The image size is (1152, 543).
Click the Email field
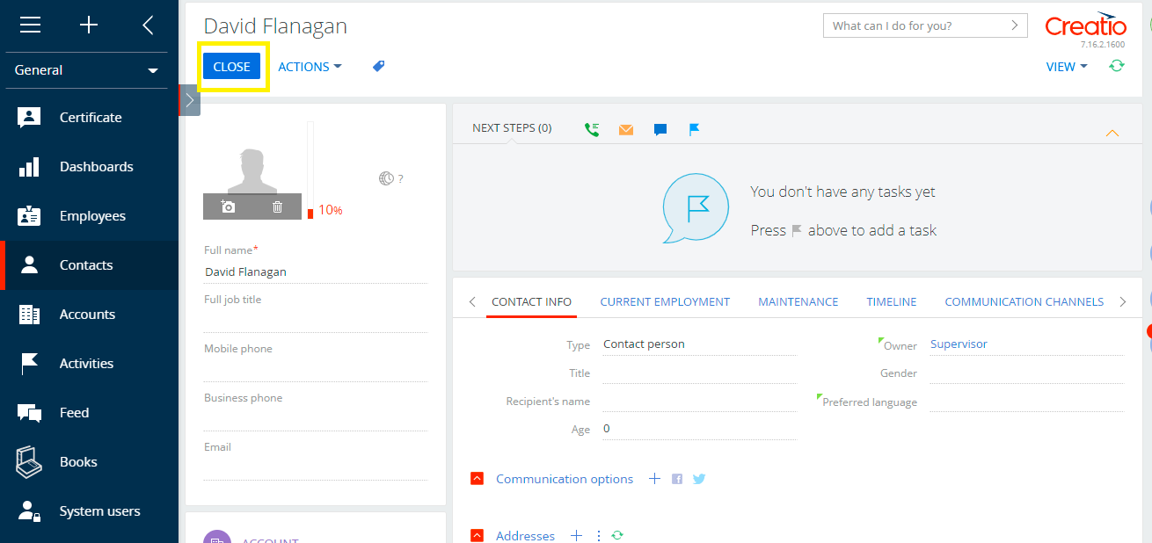pos(316,469)
